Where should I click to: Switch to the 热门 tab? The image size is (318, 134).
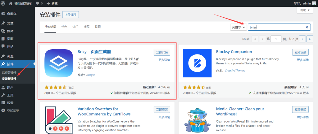click(x=75, y=27)
